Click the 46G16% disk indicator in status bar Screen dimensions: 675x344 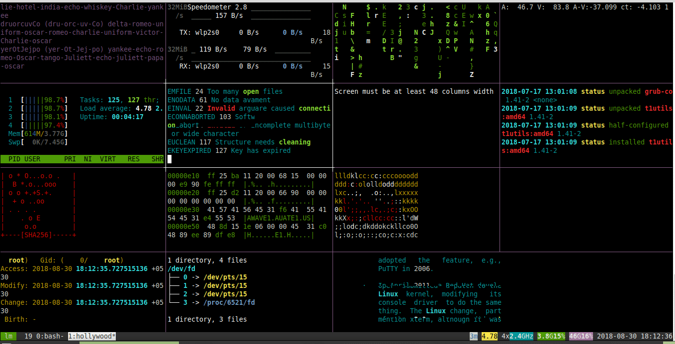[x=582, y=336]
